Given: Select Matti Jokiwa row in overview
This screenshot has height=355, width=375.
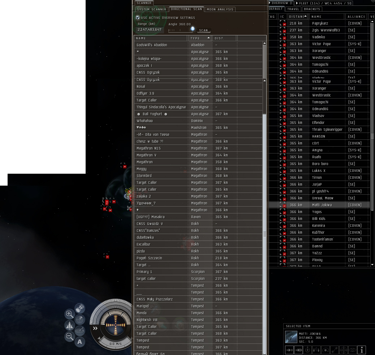Looking at the screenshot, I should click(x=319, y=205).
